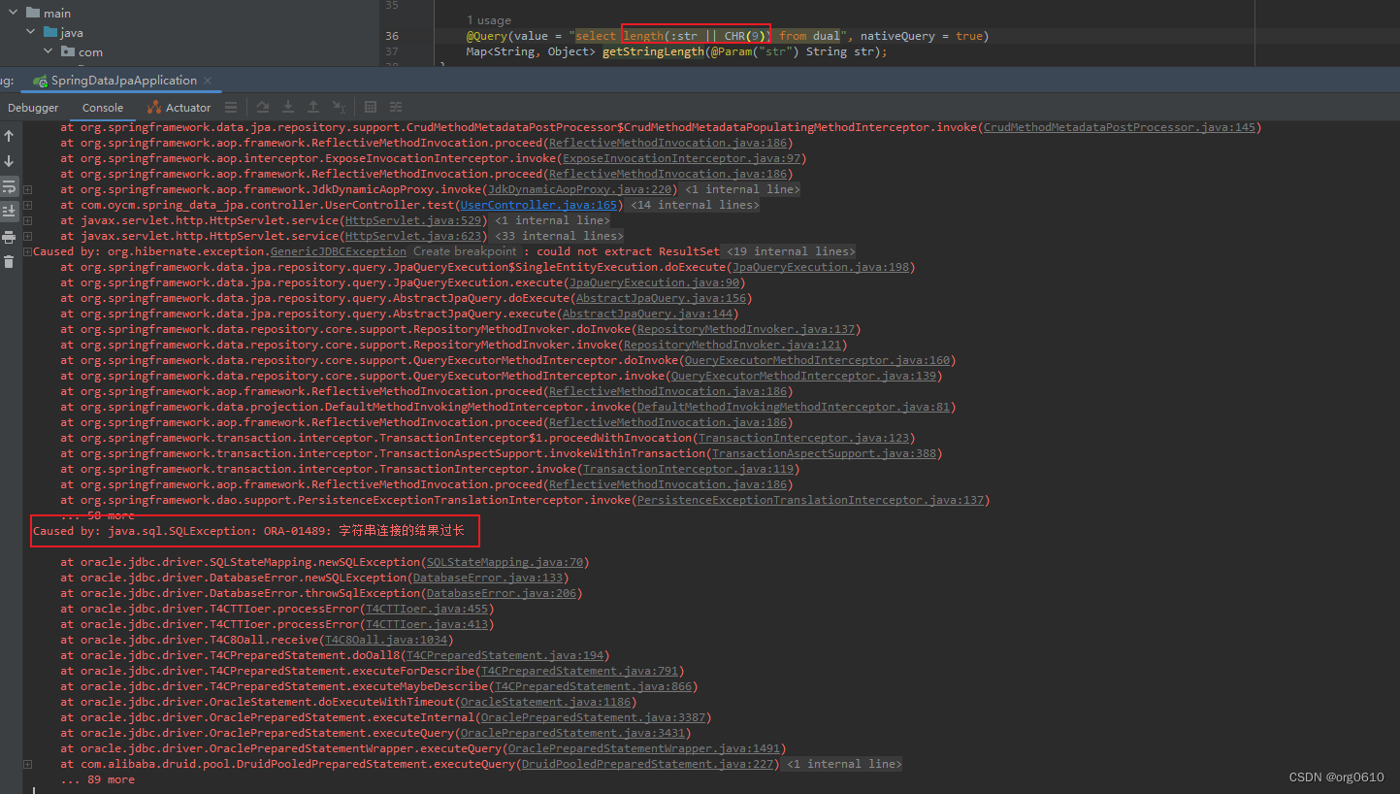Expand fold marker on HttpServlet.java:529 row
The width and height of the screenshot is (1400, 794).
tap(28, 220)
